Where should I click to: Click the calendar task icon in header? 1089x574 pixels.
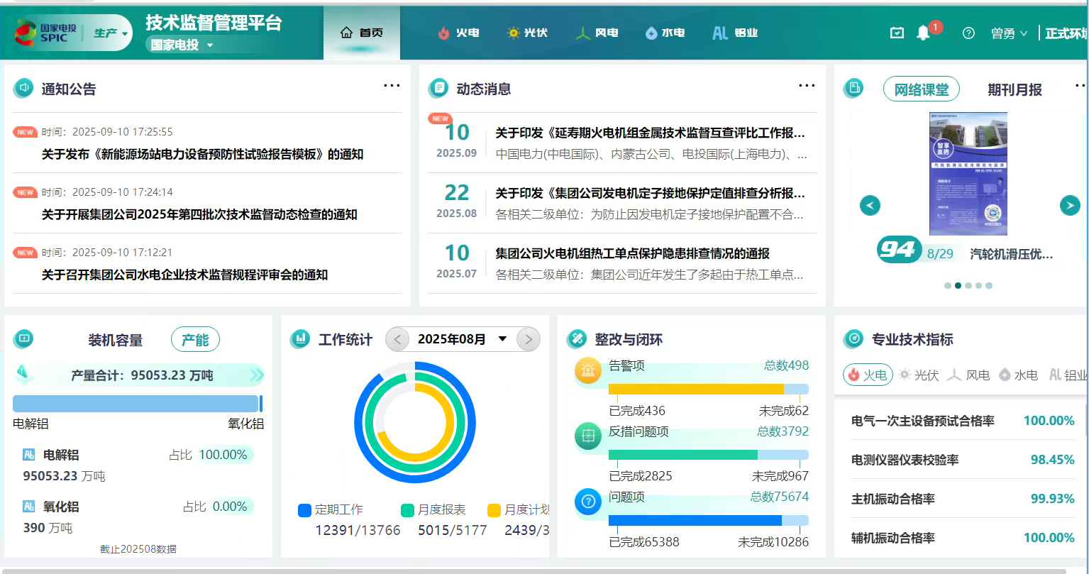pos(897,33)
